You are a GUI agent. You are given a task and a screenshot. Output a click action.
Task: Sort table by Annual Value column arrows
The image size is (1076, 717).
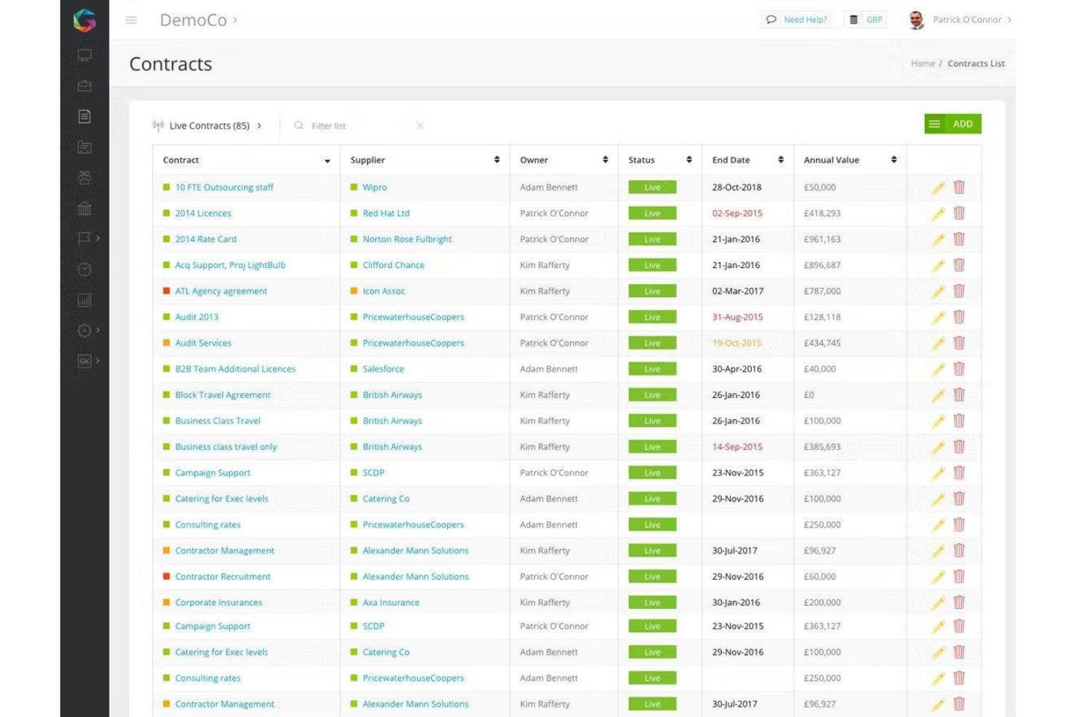pos(894,160)
